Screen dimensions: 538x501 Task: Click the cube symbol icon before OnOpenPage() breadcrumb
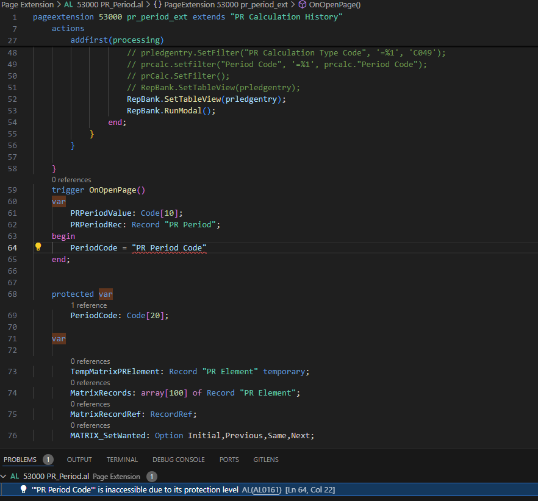(x=303, y=4)
